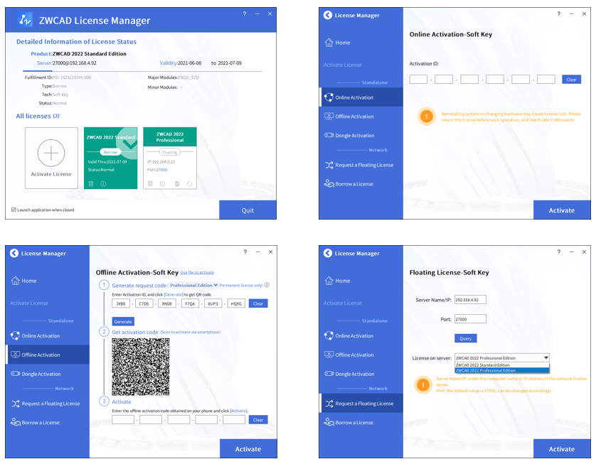Image resolution: width=596 pixels, height=464 pixels.
Task: Click Dongle Activation icon in Floating License window
Action: [329, 374]
